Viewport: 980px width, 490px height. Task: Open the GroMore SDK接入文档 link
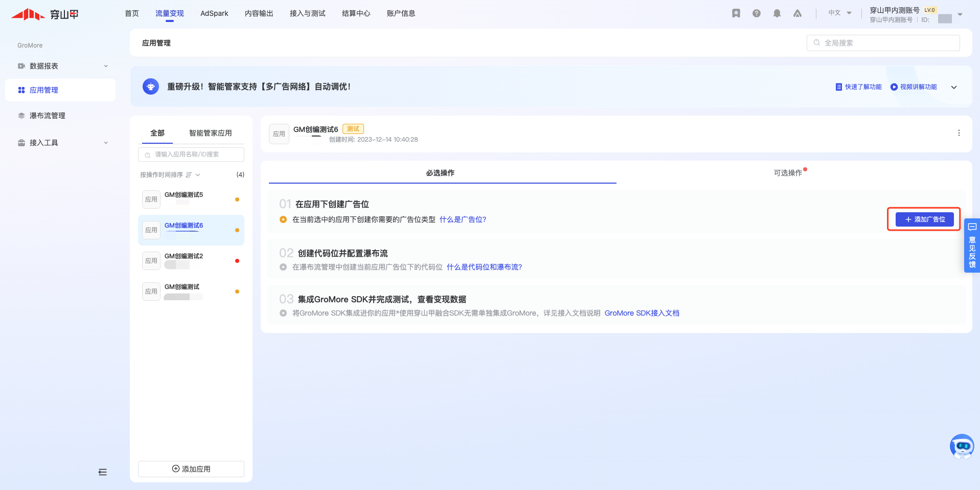click(642, 313)
